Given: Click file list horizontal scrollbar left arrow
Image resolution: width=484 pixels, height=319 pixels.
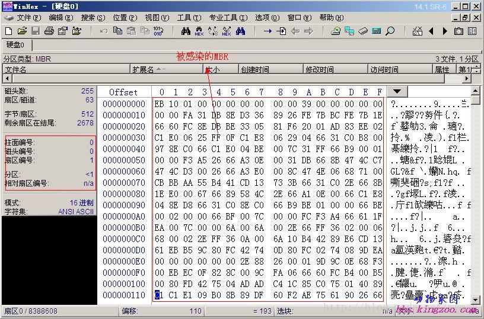Looking at the screenshot, I should click(x=7, y=79).
